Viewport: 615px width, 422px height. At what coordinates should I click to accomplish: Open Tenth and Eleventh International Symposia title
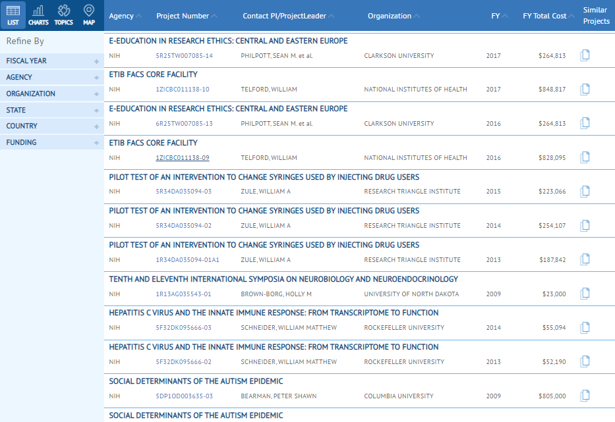(283, 279)
